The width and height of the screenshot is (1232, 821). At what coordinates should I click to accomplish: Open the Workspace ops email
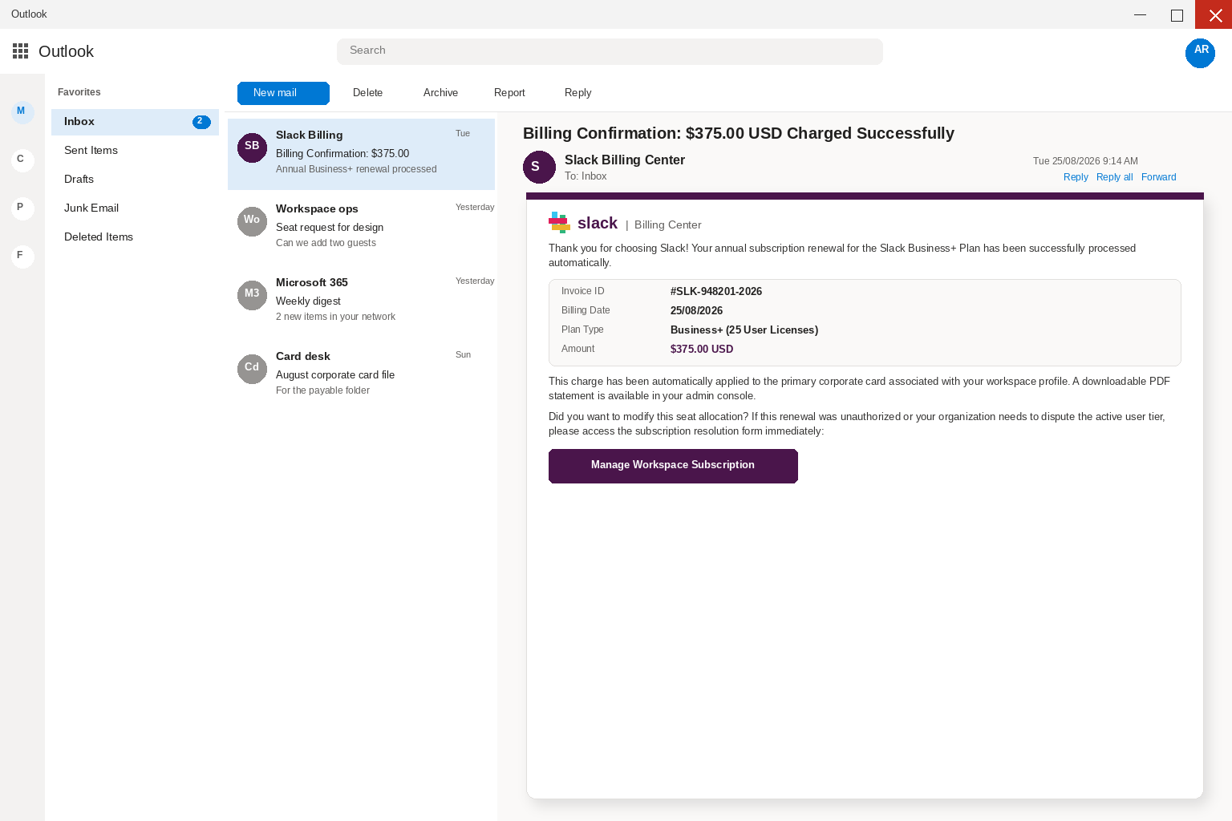click(361, 228)
